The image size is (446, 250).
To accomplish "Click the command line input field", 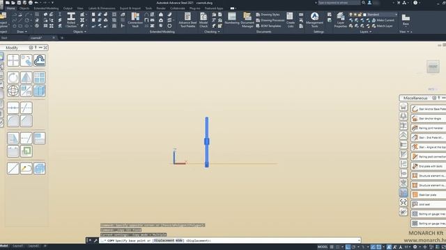I will pos(230,240).
